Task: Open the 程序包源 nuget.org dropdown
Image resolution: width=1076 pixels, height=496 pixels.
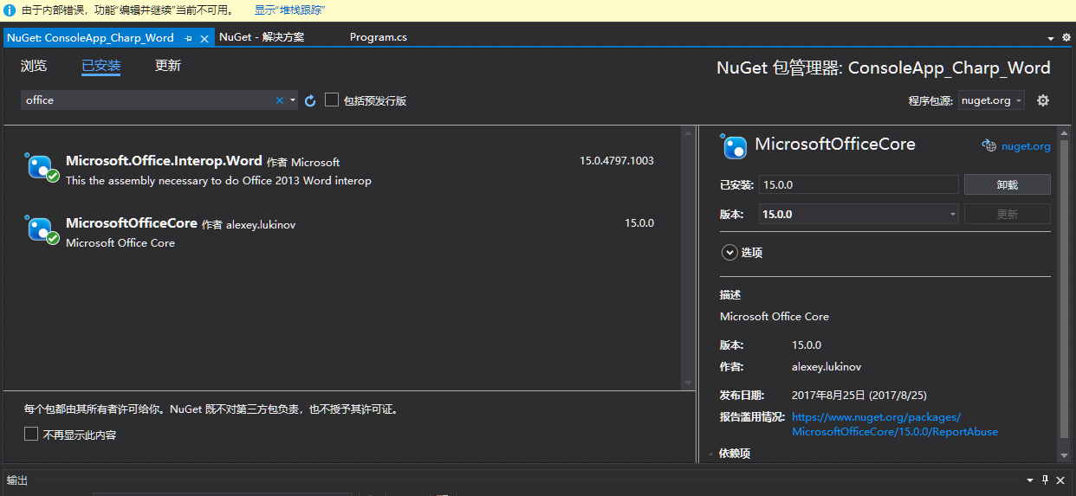Action: click(x=991, y=100)
